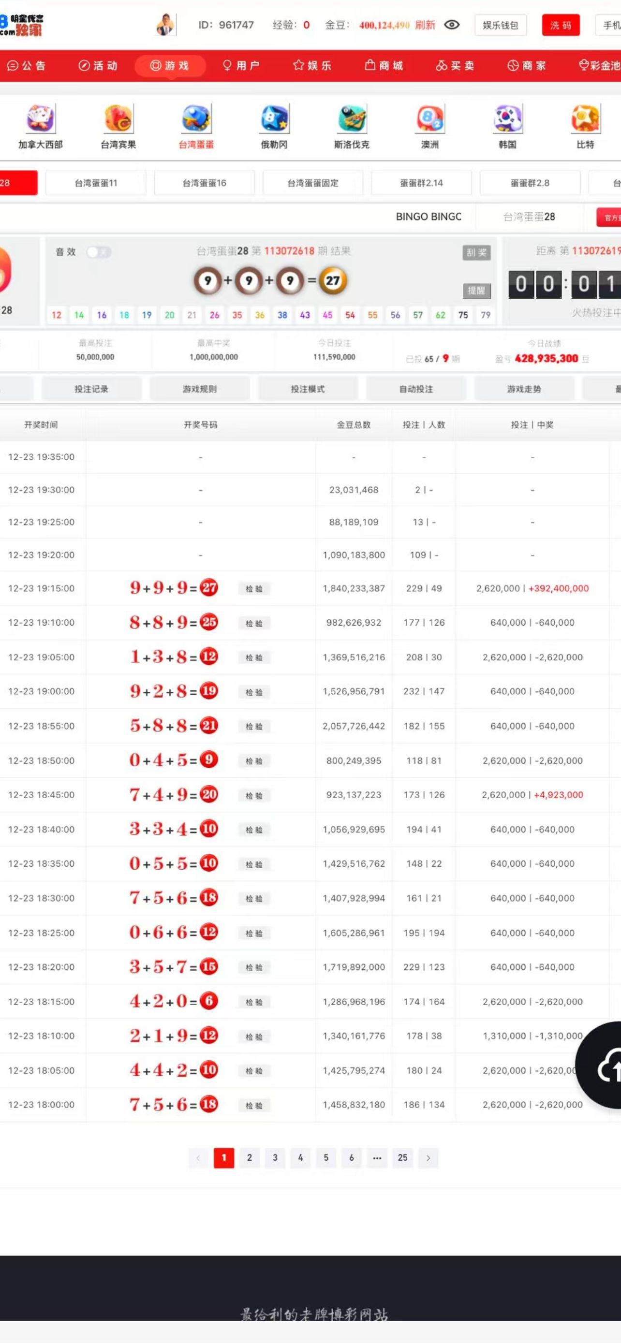Click the red 洗码 button
This screenshot has width=621, height=1343.
pos(561,25)
